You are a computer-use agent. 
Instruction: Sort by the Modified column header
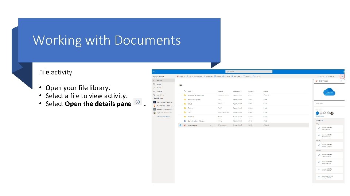point(221,91)
